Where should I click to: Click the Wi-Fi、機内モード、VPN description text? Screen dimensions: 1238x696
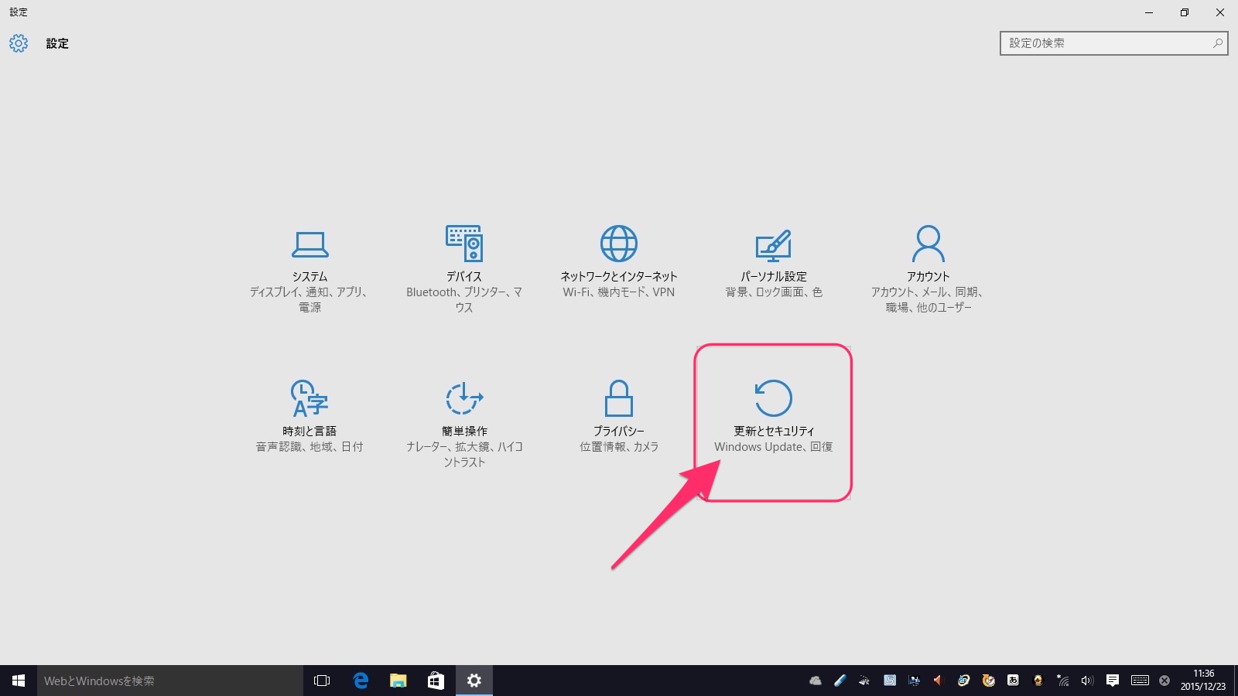[x=619, y=292]
